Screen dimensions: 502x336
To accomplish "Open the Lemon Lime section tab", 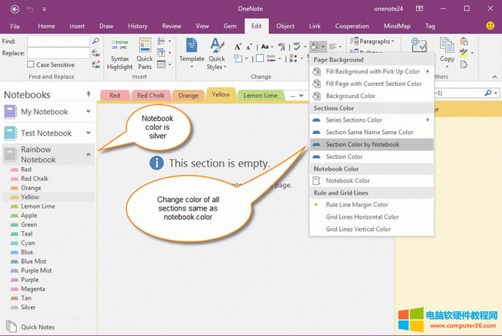I will (260, 95).
